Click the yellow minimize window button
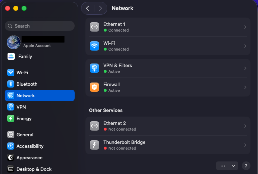Viewport: 258px width, 174px height. pyautogui.click(x=16, y=8)
